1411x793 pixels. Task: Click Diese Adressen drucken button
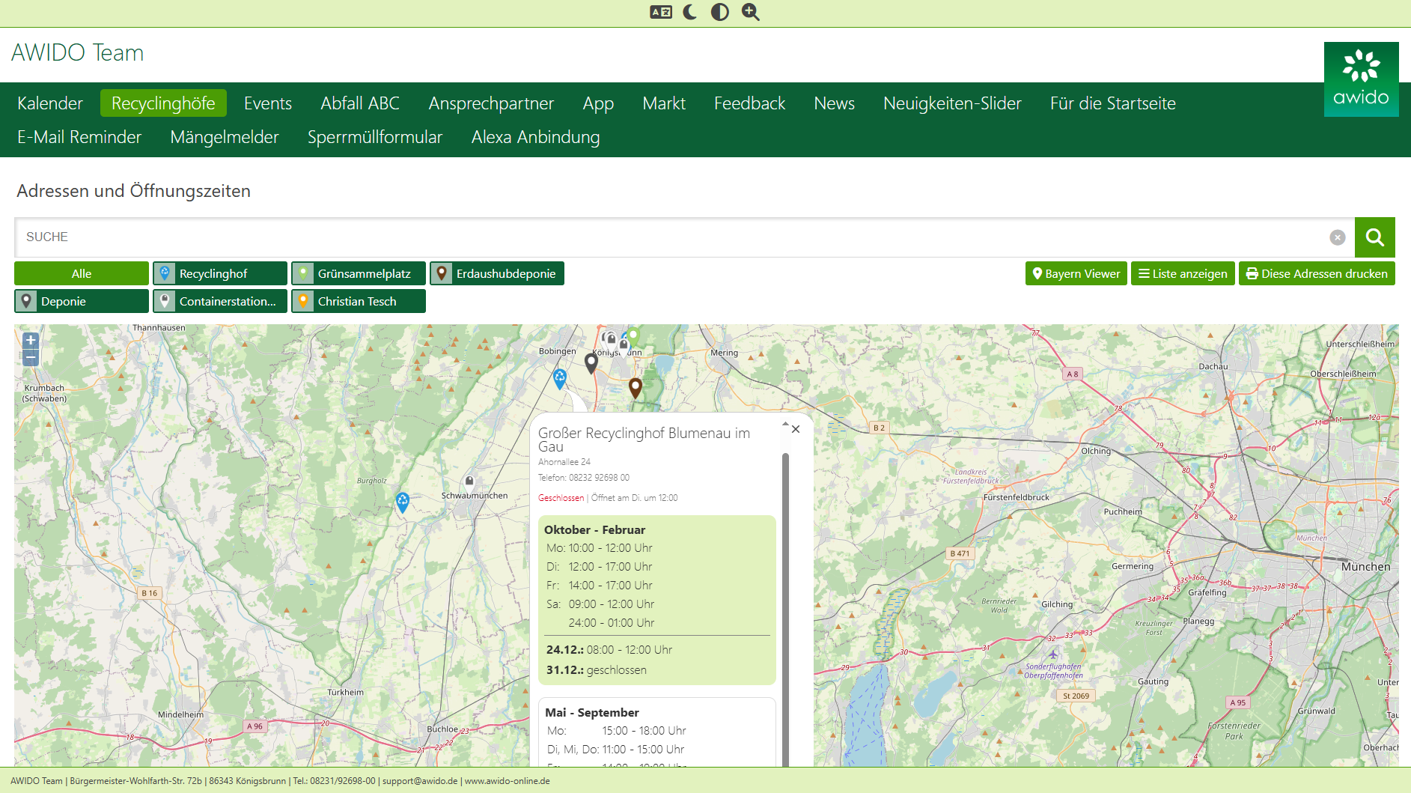[1317, 274]
